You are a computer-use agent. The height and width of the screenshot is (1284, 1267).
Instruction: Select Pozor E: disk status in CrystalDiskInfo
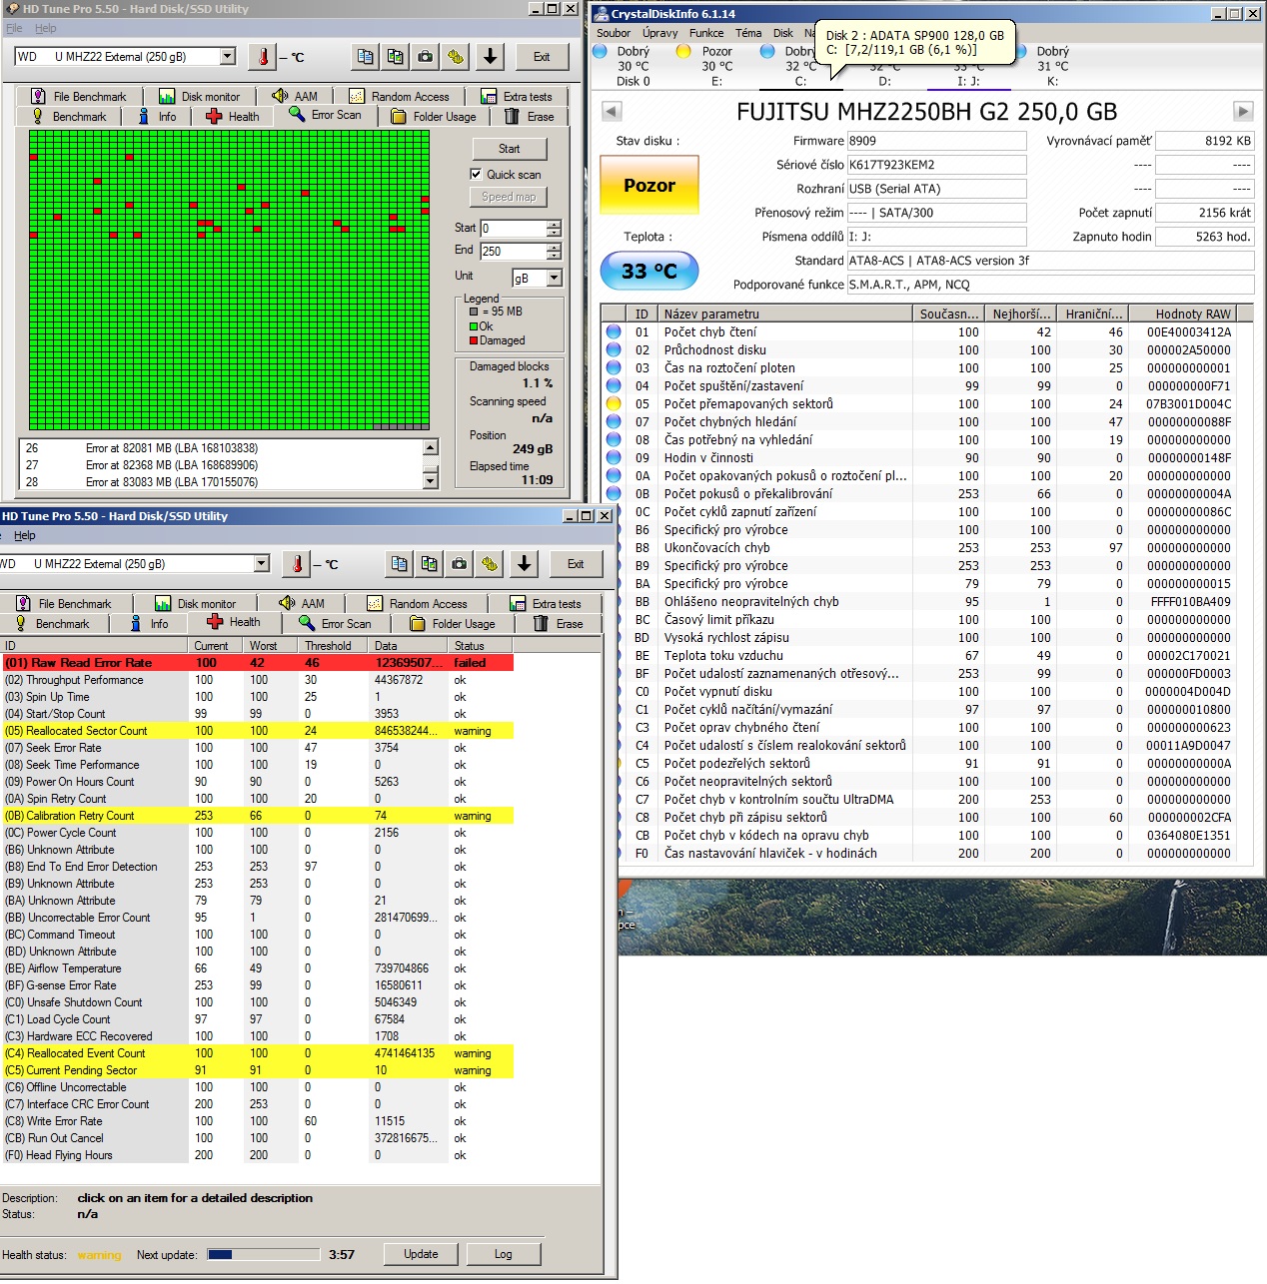716,66
